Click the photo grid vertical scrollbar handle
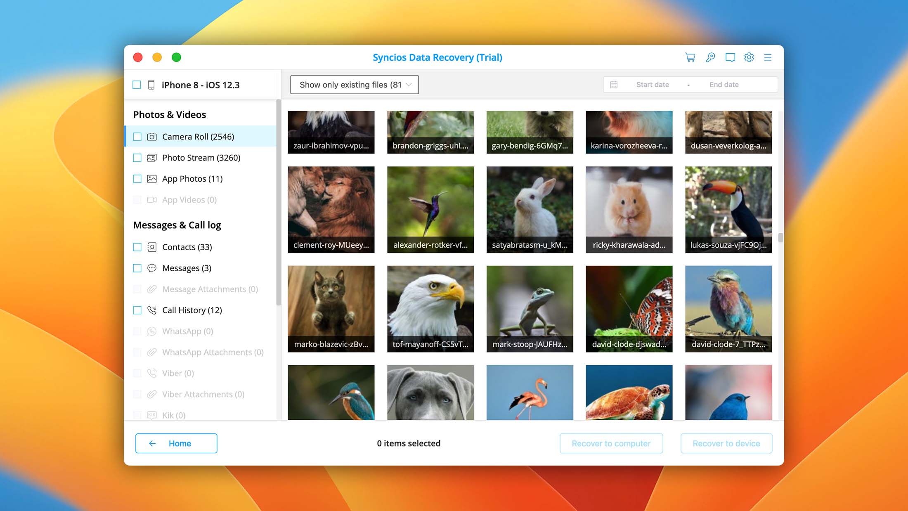 pos(780,238)
